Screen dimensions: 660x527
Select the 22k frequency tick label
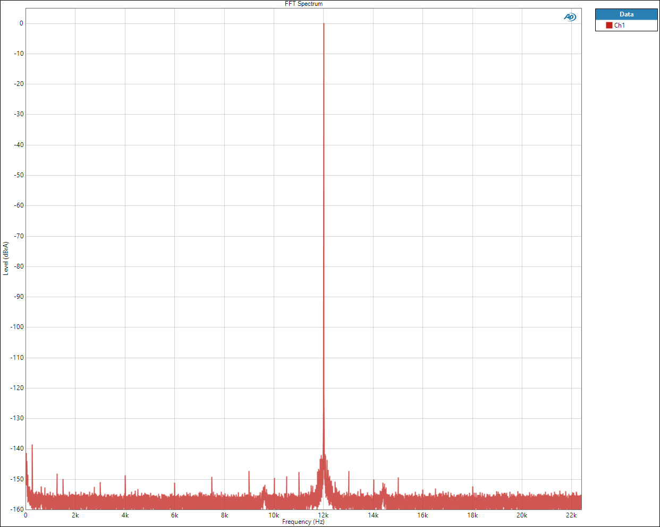coord(572,515)
